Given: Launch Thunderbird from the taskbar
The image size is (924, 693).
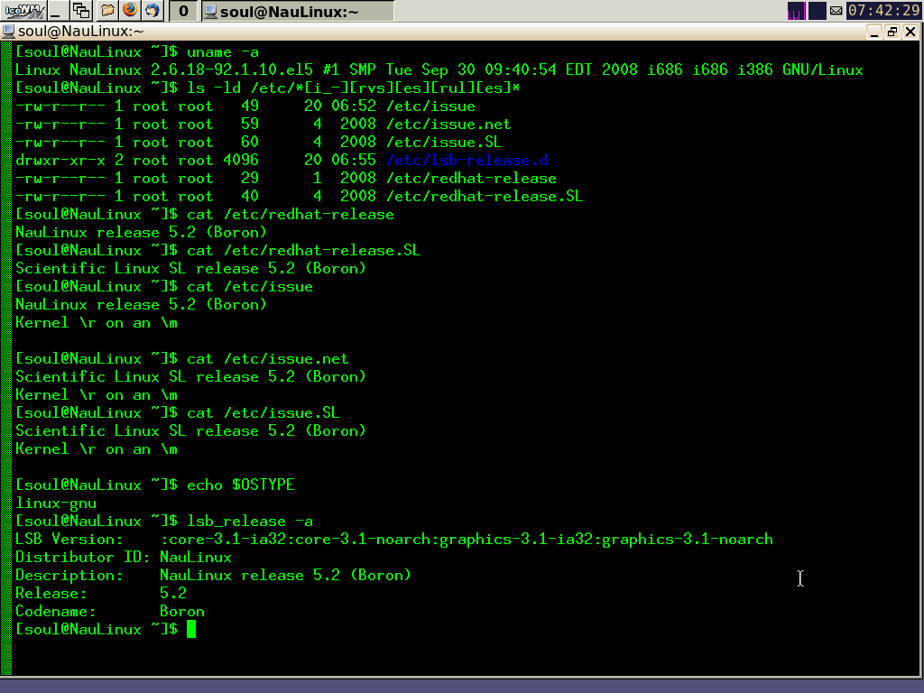Looking at the screenshot, I should point(152,11).
